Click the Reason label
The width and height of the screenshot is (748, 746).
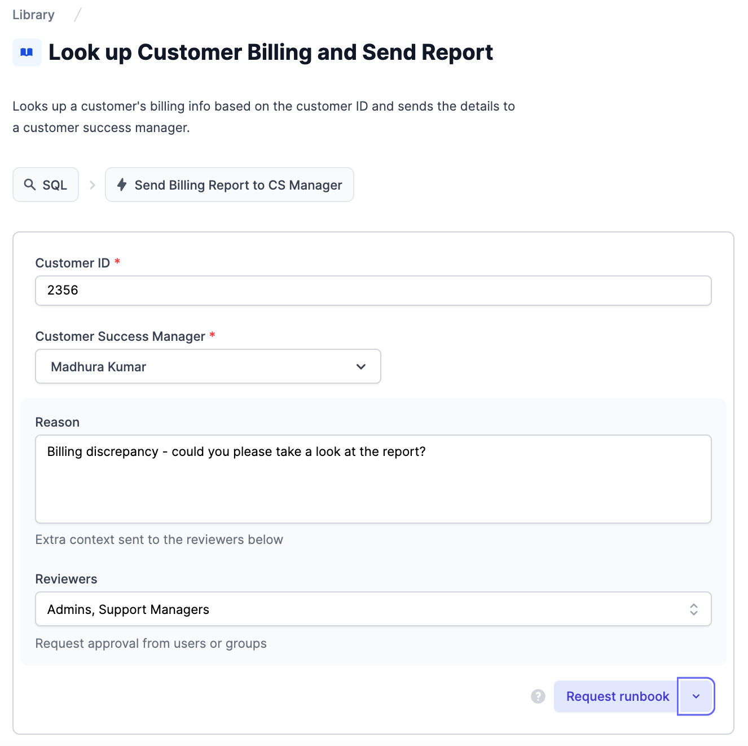tap(58, 422)
